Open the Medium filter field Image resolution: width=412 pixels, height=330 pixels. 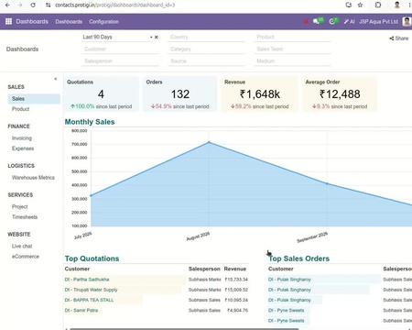[293, 61]
